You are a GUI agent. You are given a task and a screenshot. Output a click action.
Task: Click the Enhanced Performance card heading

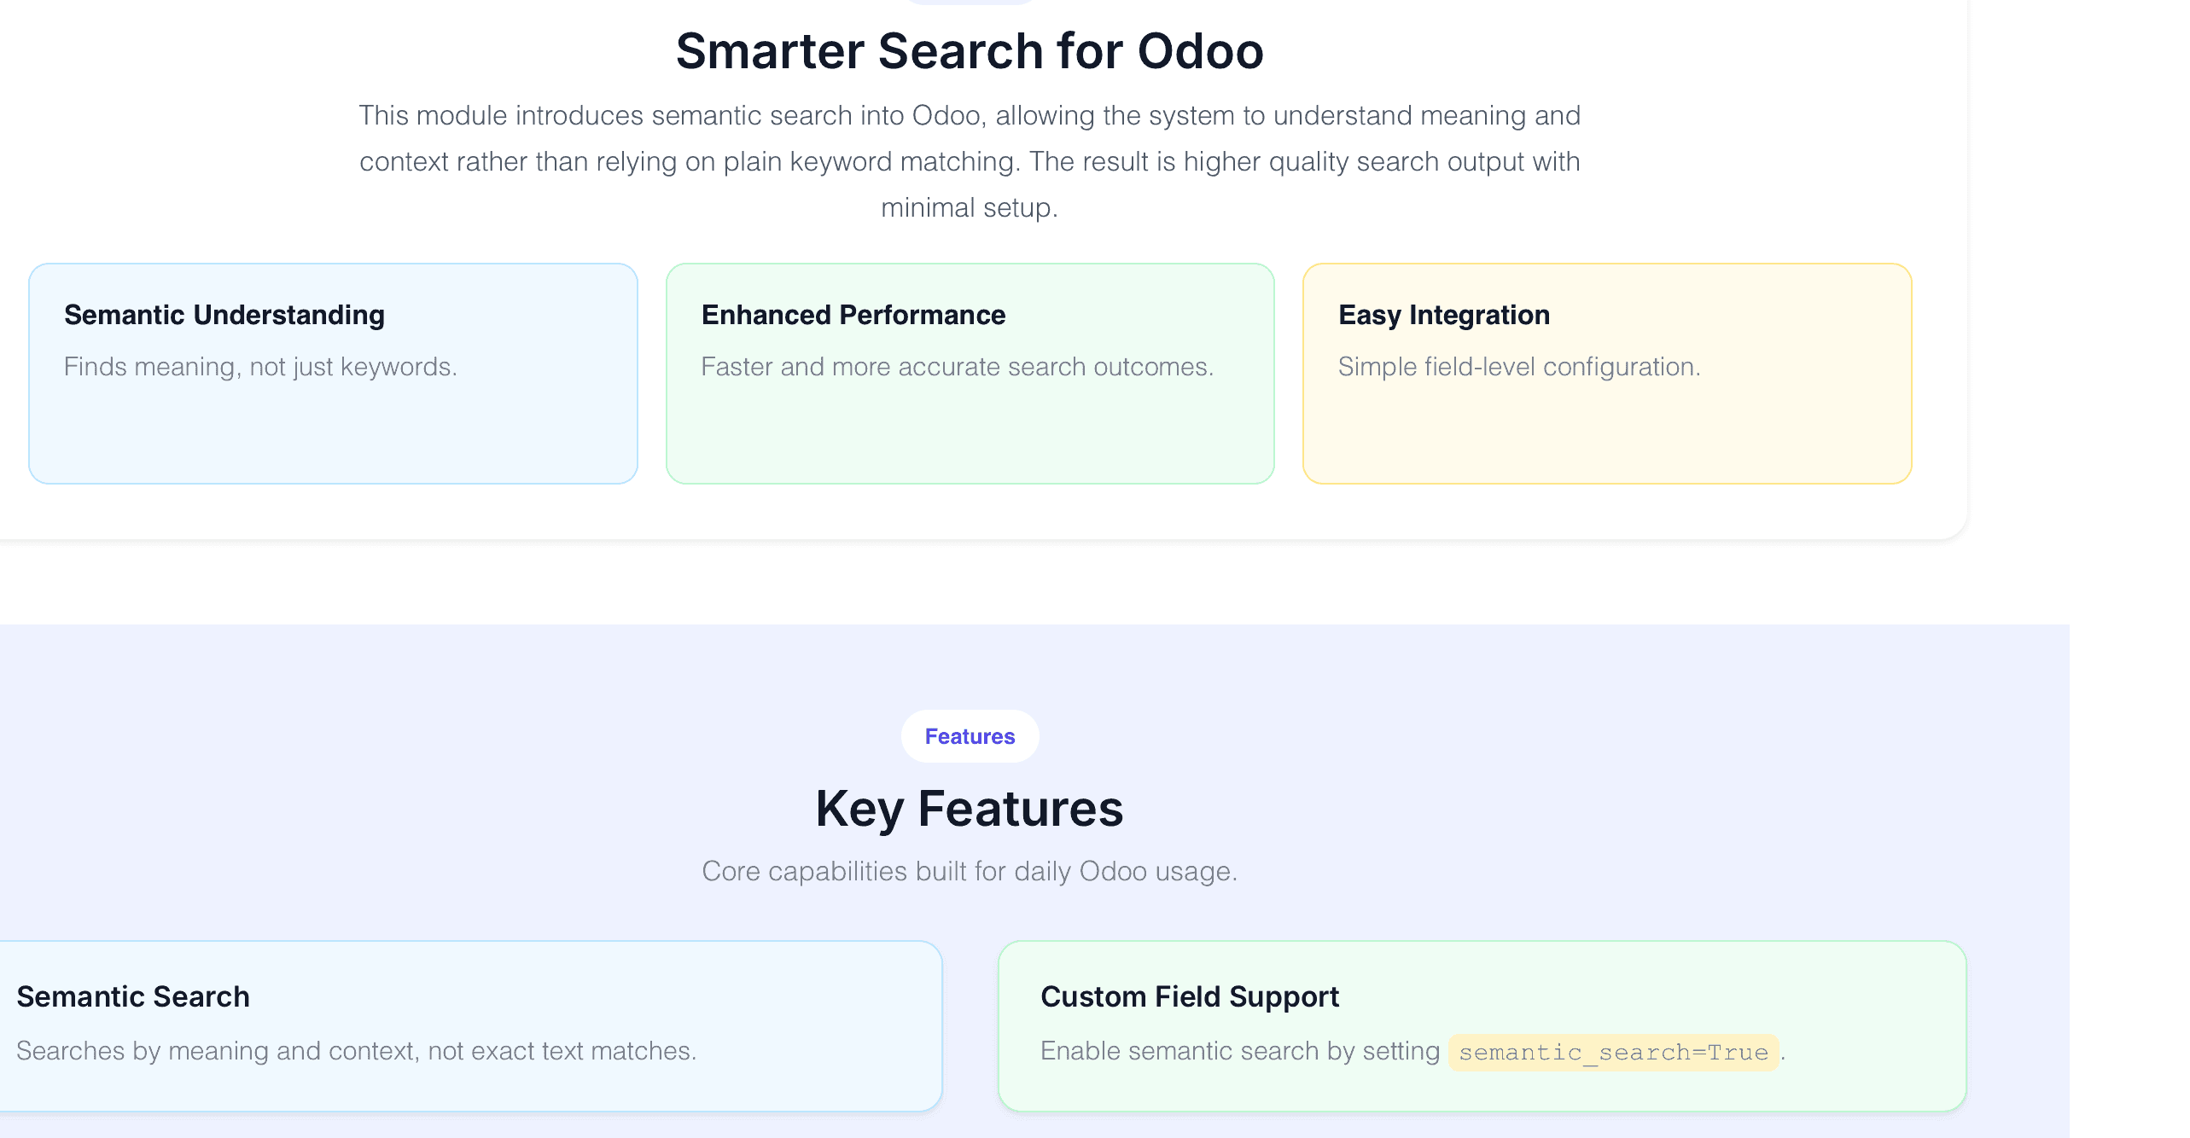click(853, 315)
